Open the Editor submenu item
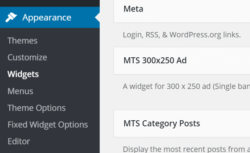Image resolution: width=250 pixels, height=153 pixels. click(x=19, y=141)
